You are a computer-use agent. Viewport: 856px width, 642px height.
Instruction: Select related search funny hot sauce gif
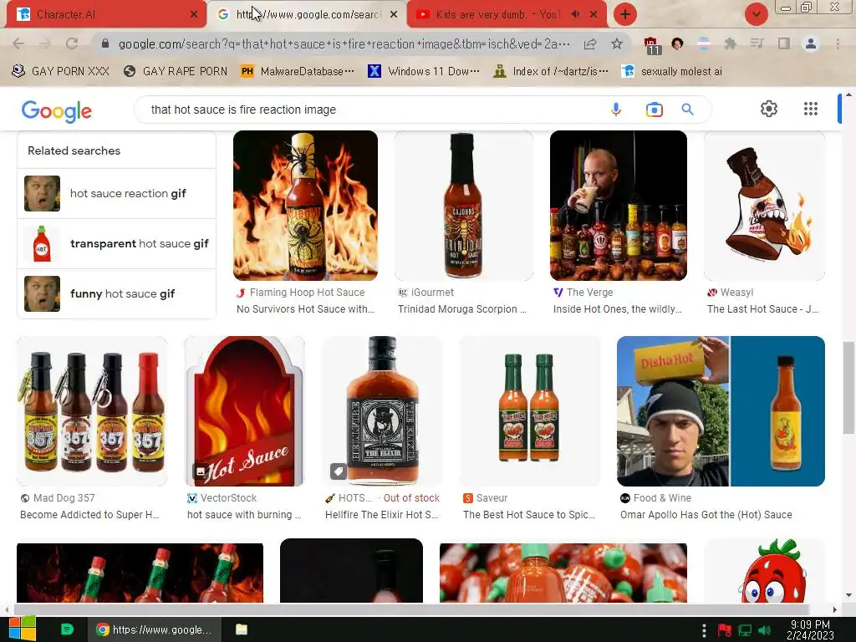[116, 293]
